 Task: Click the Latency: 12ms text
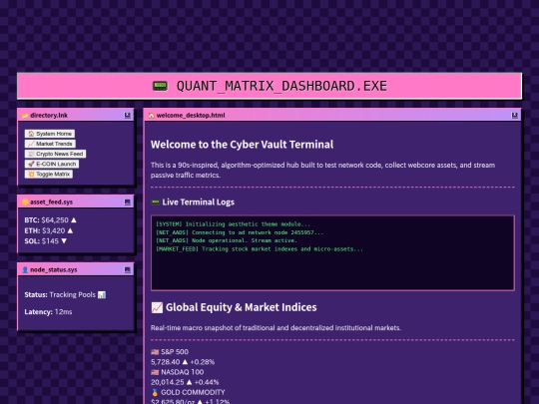pyautogui.click(x=48, y=312)
